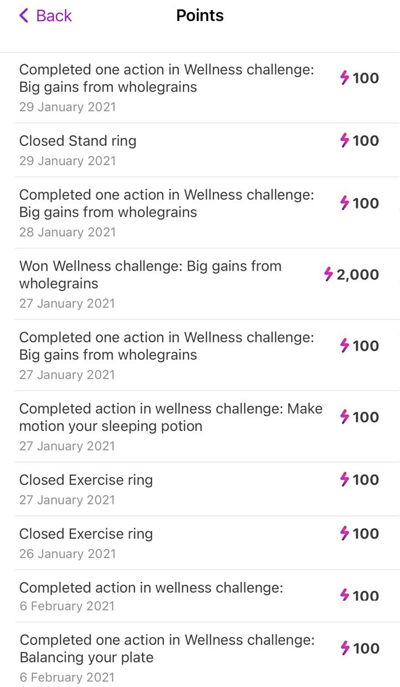Open Closed Exercise ring text dated 26 January
400x687 pixels.
[86, 534]
